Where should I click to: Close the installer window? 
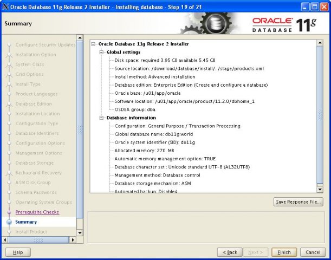point(324,7)
